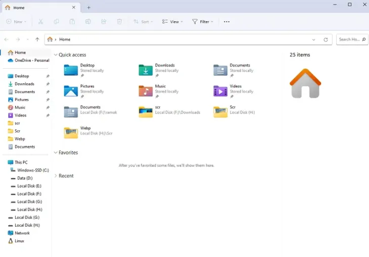
Task: Click the Search Home input field
Action: [x=349, y=39]
